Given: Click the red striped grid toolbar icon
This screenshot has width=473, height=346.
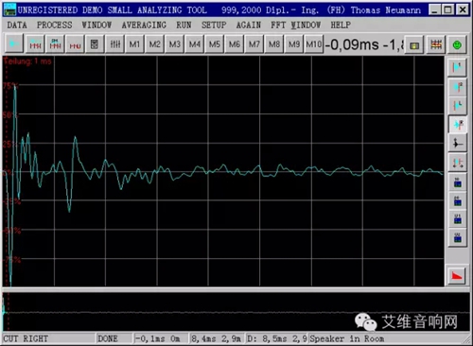Looking at the screenshot, I should (436, 44).
